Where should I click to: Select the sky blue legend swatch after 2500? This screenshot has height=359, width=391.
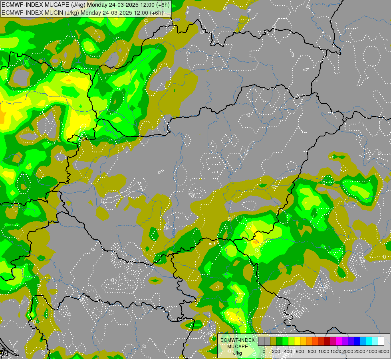(x=363, y=341)
